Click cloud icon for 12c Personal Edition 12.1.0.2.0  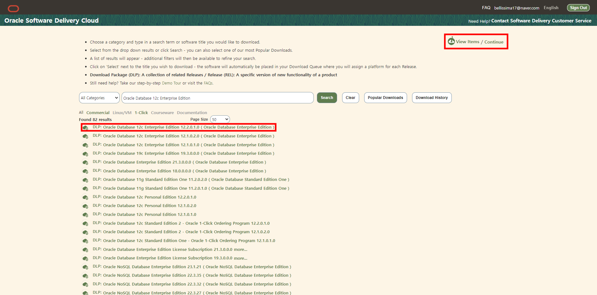point(85,206)
